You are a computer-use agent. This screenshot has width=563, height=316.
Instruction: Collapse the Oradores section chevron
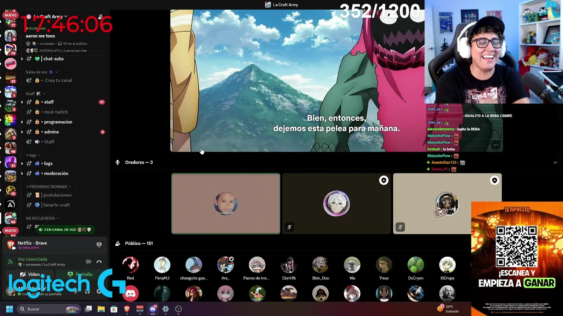point(555,162)
